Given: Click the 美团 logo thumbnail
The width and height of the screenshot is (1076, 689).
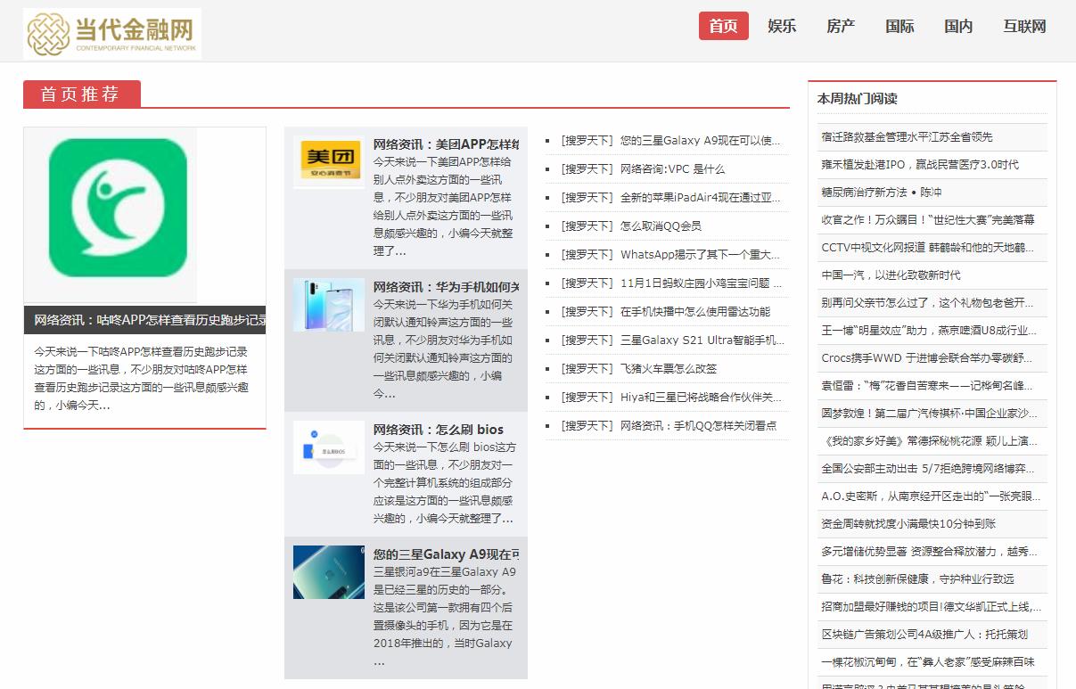Looking at the screenshot, I should [329, 162].
